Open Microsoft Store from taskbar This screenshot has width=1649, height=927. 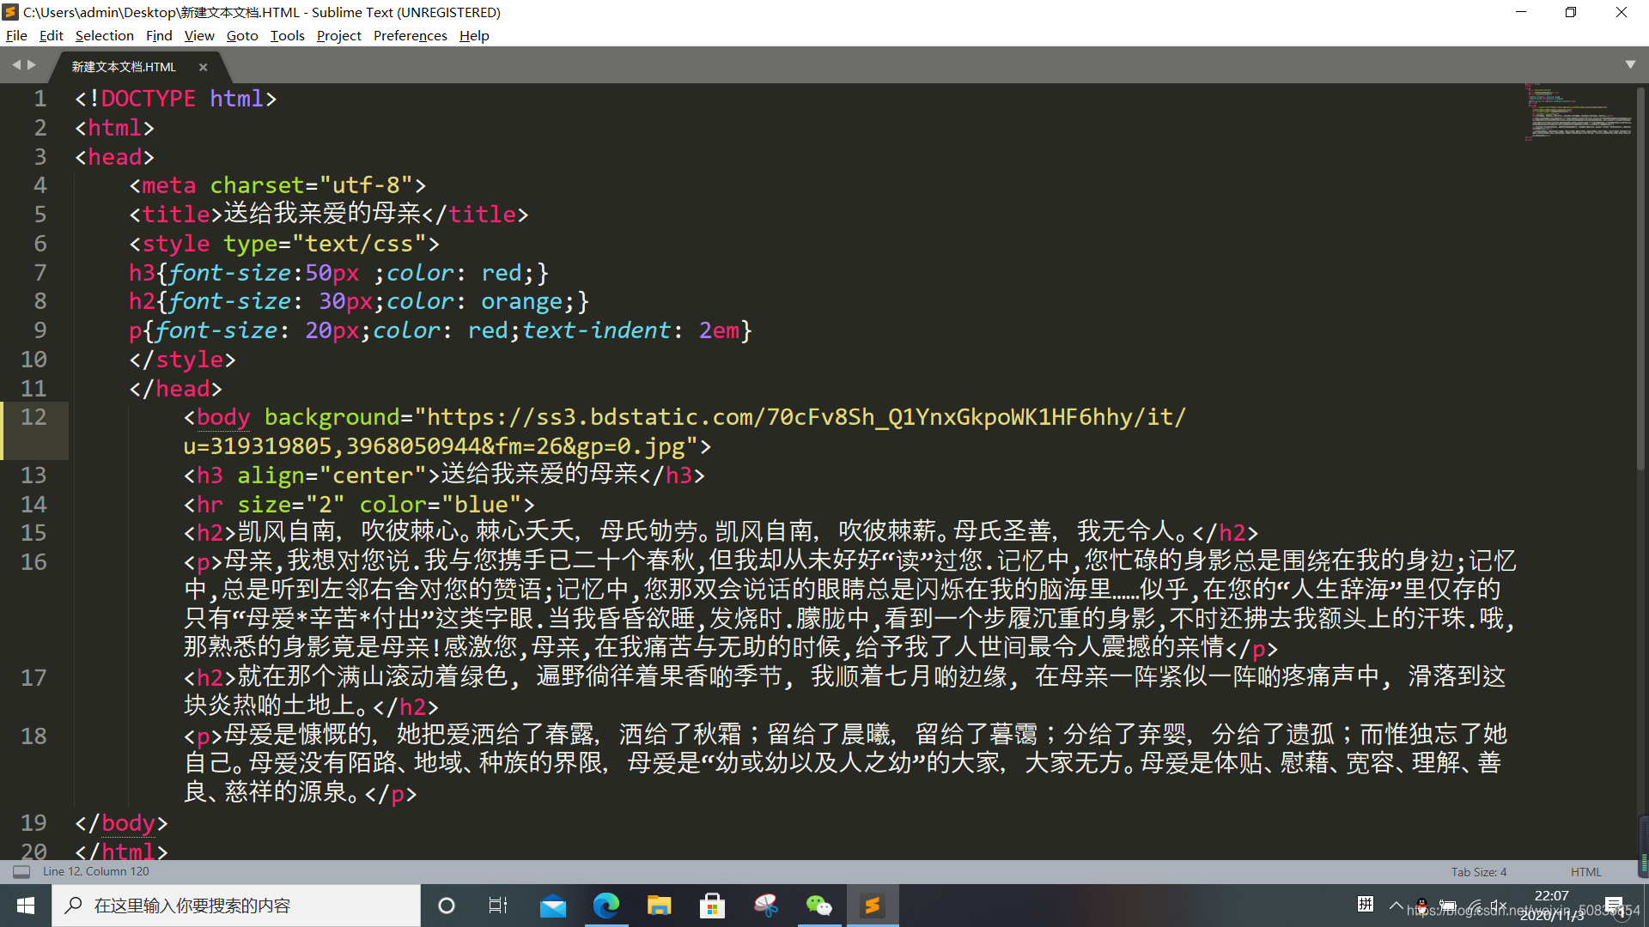coord(712,906)
